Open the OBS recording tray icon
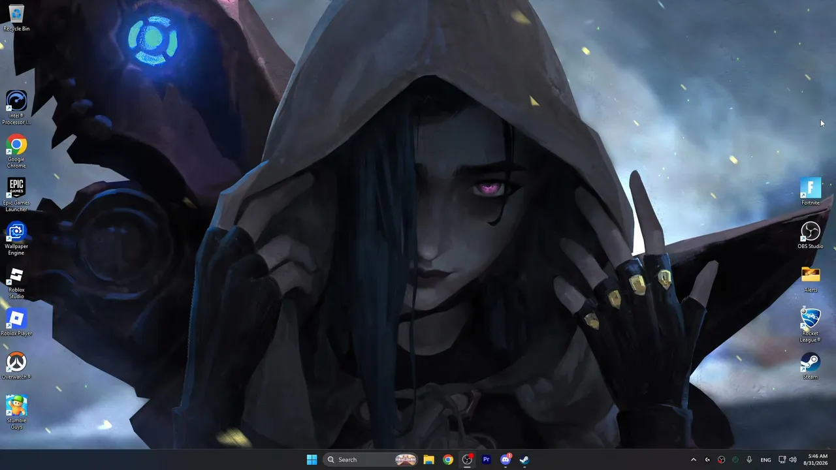The width and height of the screenshot is (836, 470). (x=721, y=460)
